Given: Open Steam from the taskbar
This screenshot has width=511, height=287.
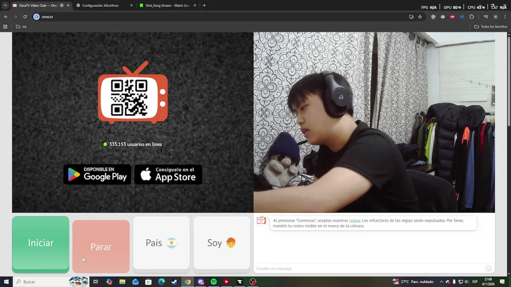Looking at the screenshot, I should [174, 282].
